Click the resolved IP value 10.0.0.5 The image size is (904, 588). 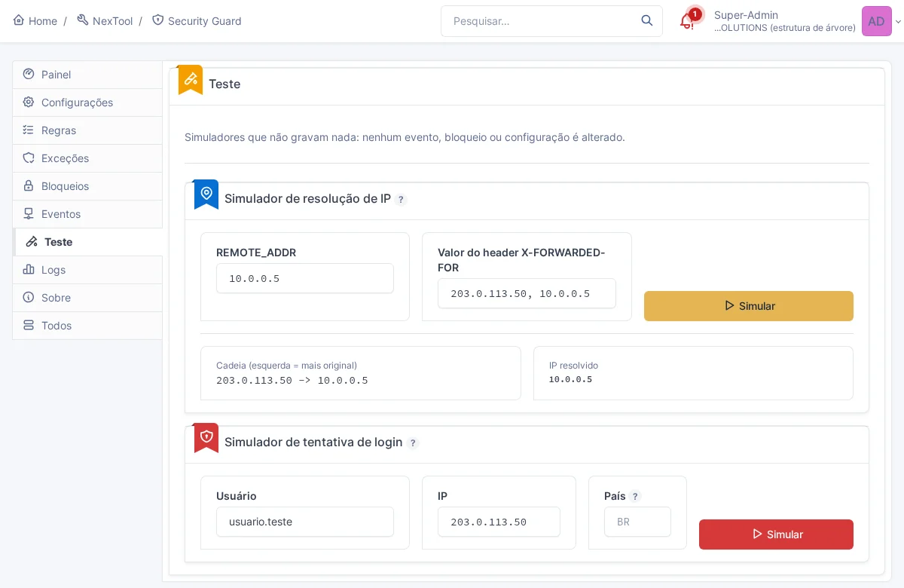[570, 379]
